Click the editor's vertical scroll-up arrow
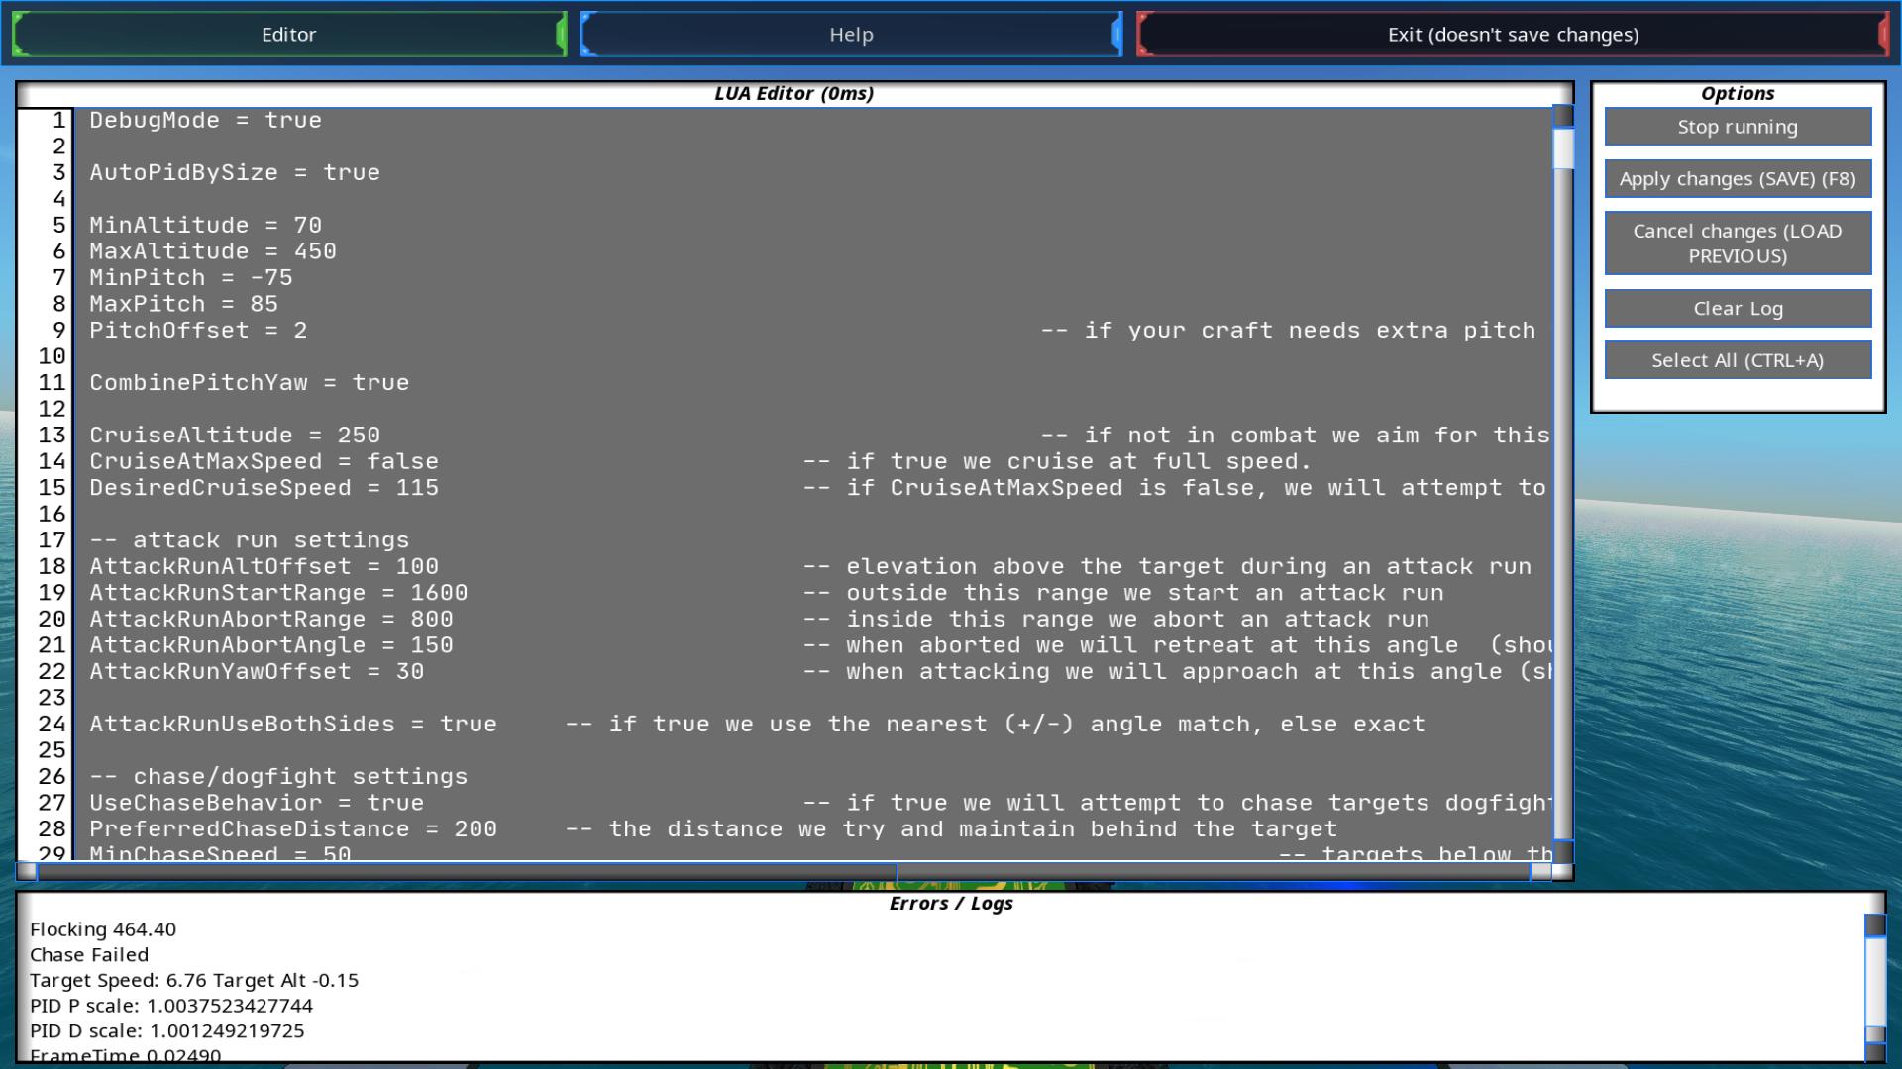Image resolution: width=1902 pixels, height=1069 pixels. (1563, 116)
